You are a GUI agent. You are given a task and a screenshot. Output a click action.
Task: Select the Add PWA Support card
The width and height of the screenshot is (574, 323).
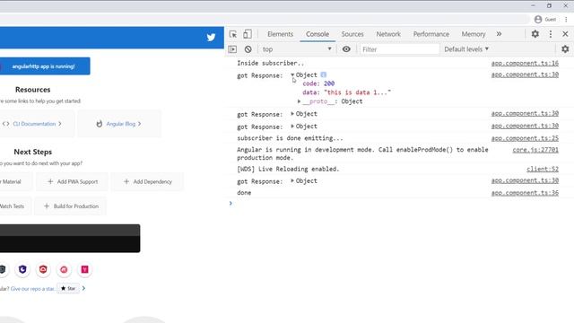pyautogui.click(x=72, y=181)
